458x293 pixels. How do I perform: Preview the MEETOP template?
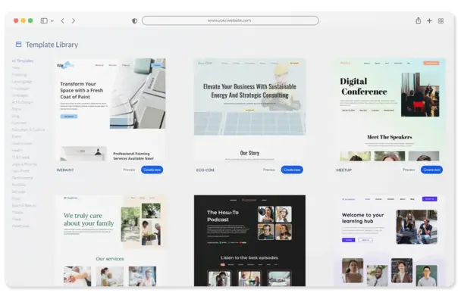click(409, 170)
